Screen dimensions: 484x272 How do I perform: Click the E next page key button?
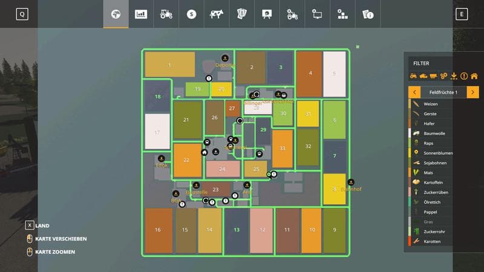(x=462, y=14)
